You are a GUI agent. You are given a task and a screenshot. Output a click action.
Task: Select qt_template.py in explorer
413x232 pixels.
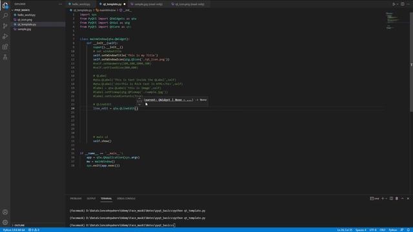click(26, 24)
